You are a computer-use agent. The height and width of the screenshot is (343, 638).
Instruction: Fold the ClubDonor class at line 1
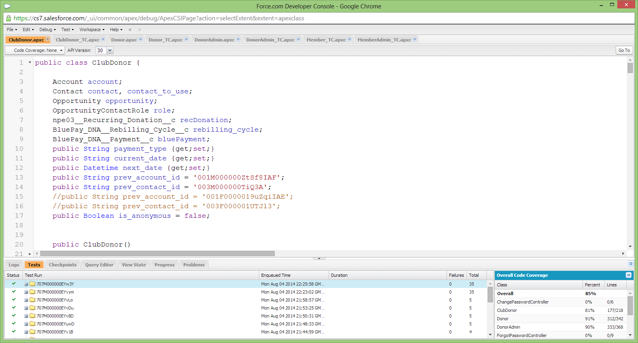[x=30, y=62]
